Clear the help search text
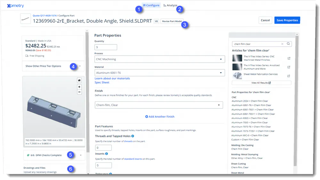The image size is (320, 180). 282,44
